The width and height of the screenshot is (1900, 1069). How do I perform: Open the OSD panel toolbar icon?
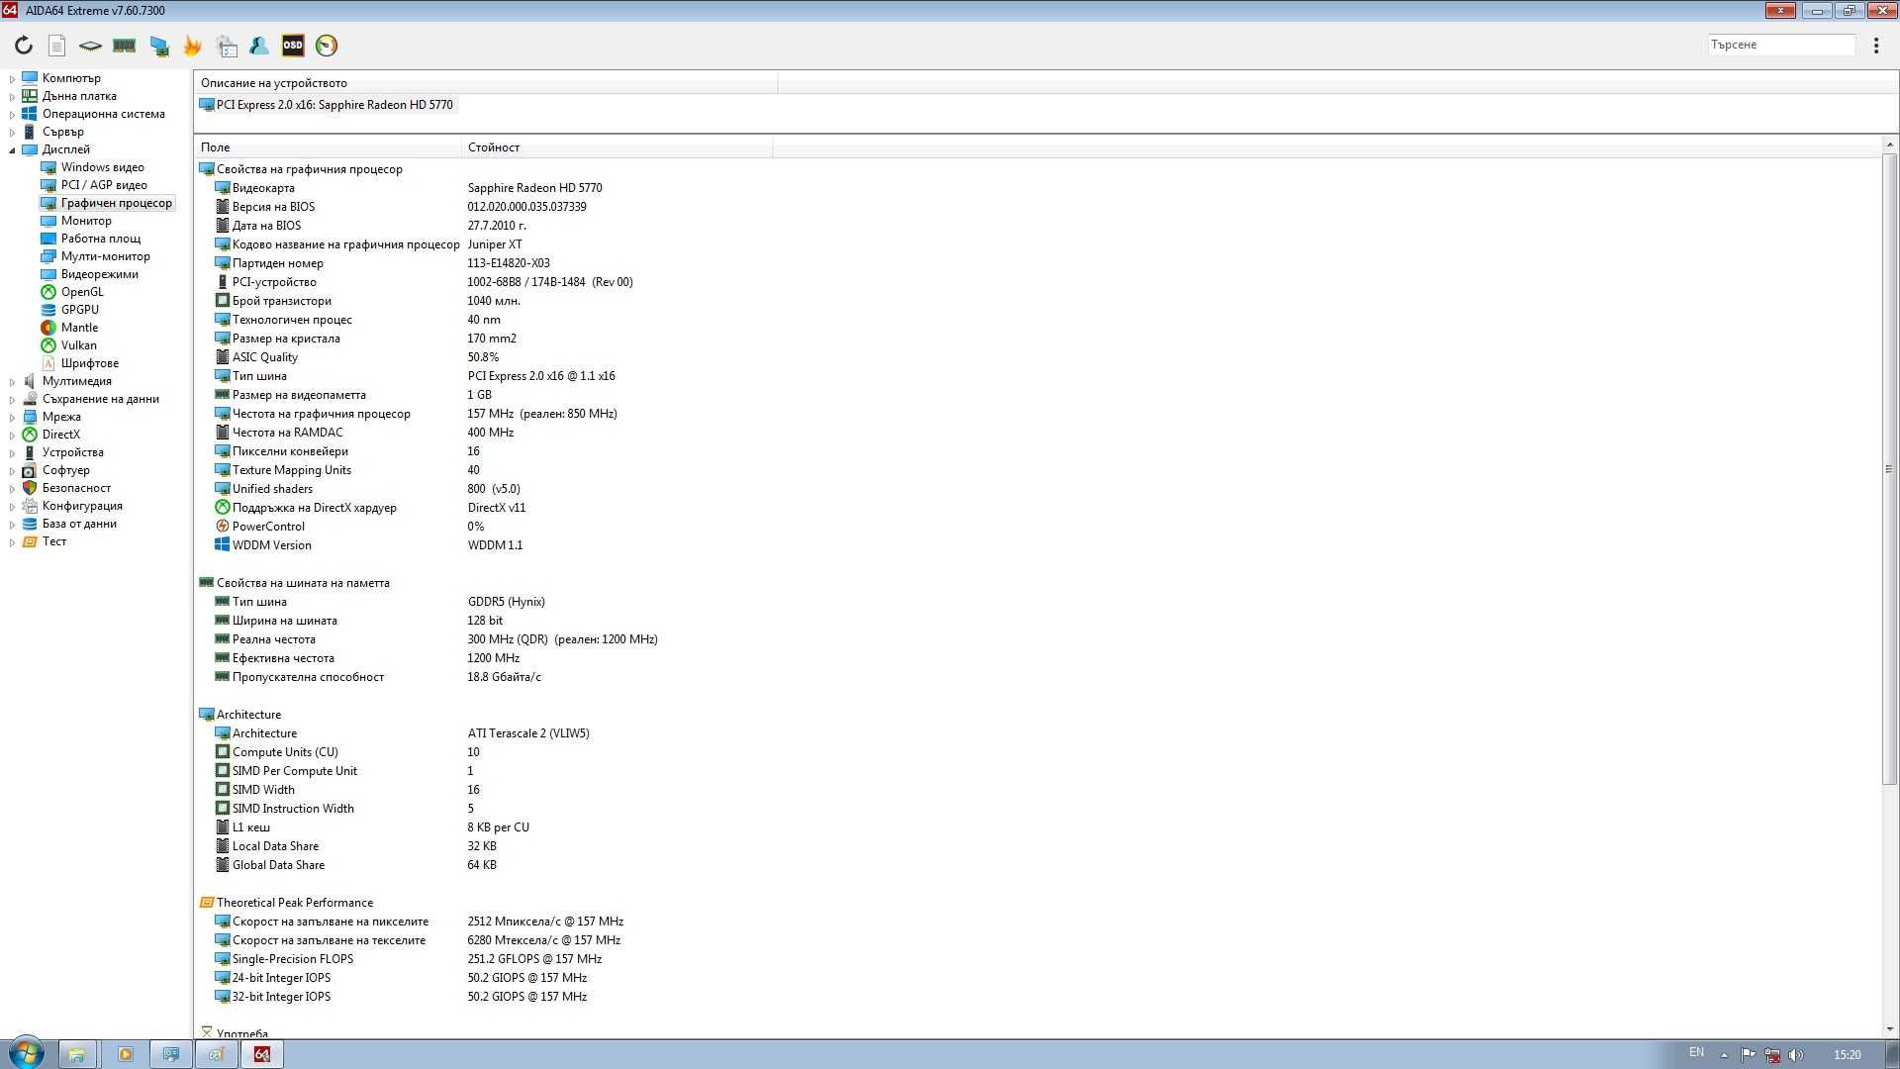293,46
